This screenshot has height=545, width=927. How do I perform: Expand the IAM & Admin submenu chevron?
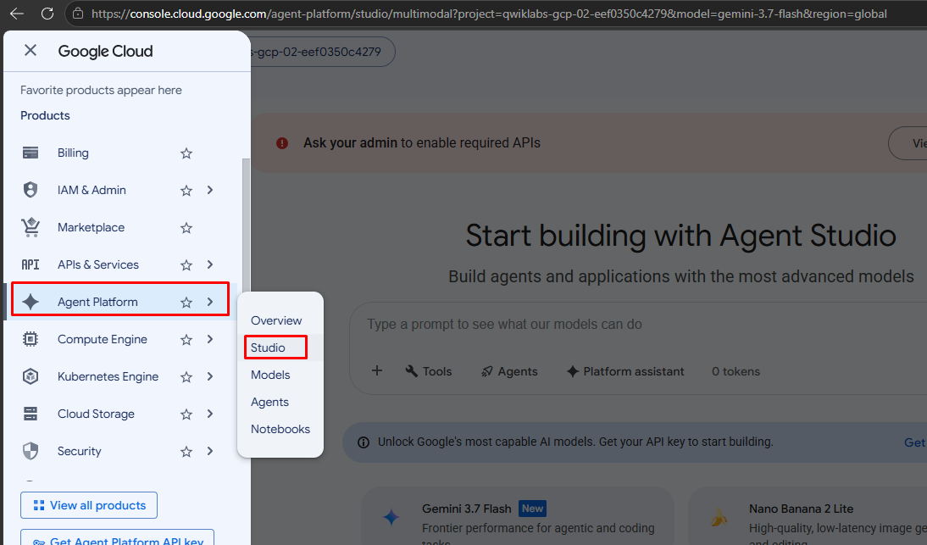pyautogui.click(x=210, y=190)
